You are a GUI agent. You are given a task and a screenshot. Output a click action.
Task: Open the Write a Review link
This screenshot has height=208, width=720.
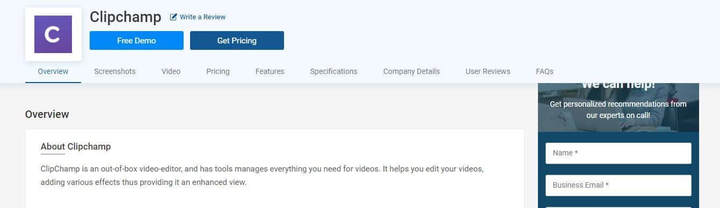pos(202,17)
